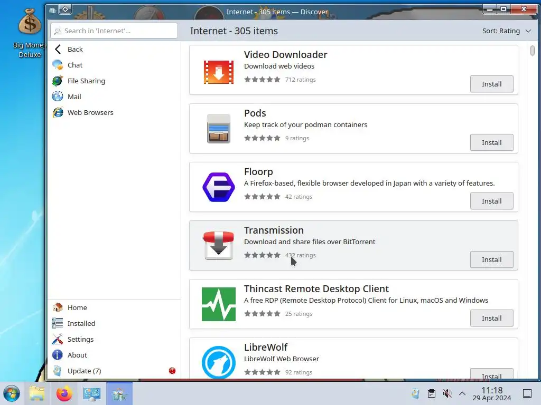Image resolution: width=541 pixels, height=405 pixels.
Task: Install Video Downloader
Action: 491,84
